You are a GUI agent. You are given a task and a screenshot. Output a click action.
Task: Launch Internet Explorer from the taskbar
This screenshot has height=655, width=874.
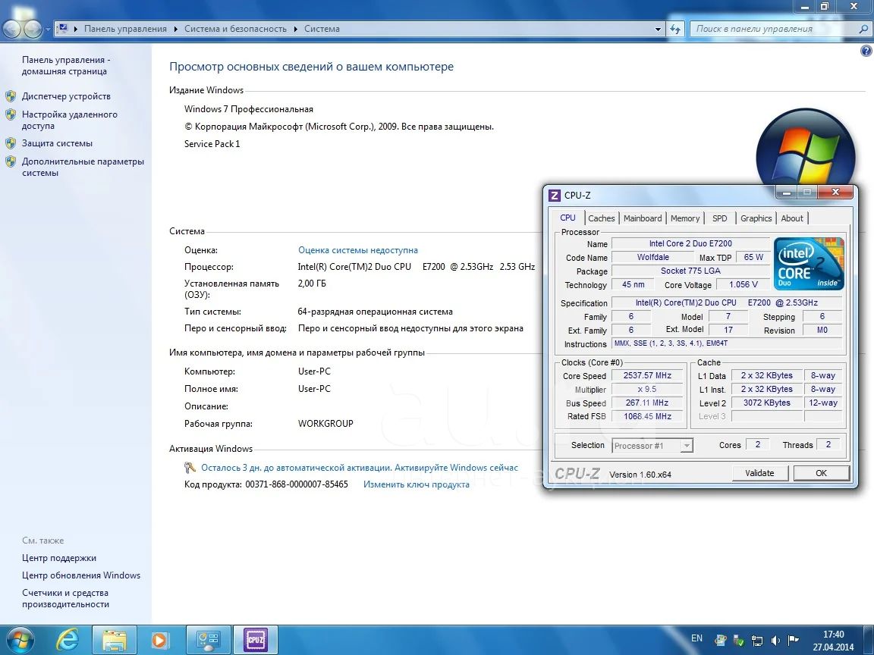pyautogui.click(x=68, y=640)
